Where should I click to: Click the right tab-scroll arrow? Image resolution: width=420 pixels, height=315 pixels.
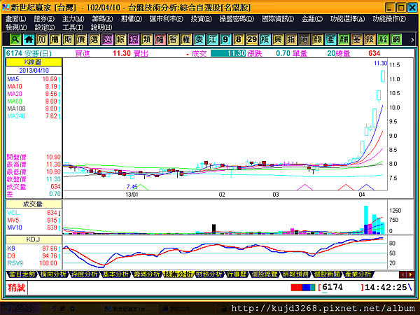410,274
